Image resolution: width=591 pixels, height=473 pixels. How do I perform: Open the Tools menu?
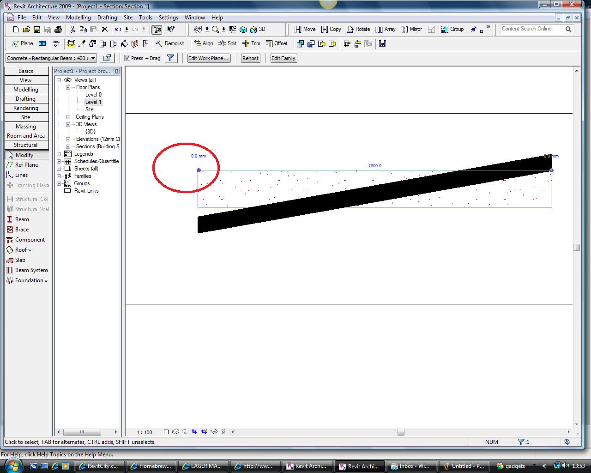(x=145, y=18)
